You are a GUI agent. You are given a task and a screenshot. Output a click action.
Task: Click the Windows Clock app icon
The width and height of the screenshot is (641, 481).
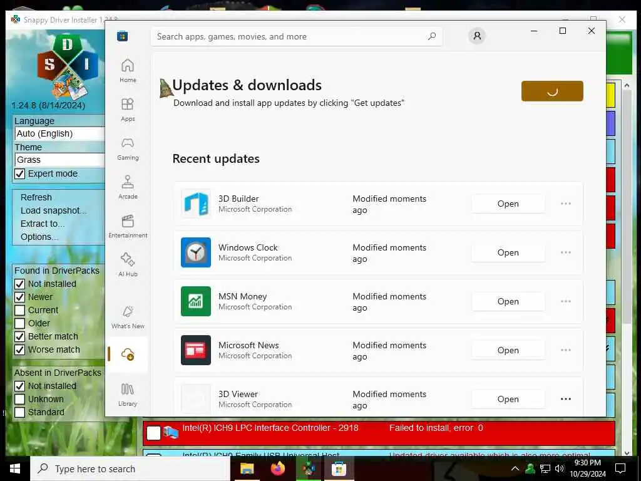[196, 252]
